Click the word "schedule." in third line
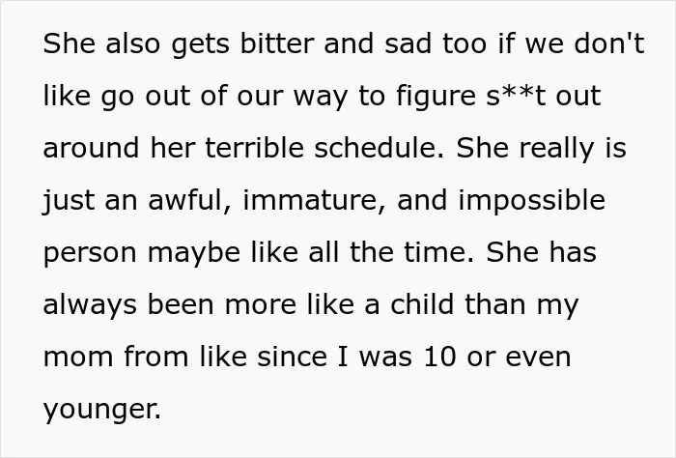The width and height of the screenshot is (676, 458). tap(379, 148)
